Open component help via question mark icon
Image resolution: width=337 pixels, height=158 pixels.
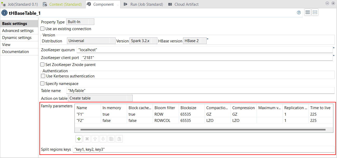[x=299, y=12]
